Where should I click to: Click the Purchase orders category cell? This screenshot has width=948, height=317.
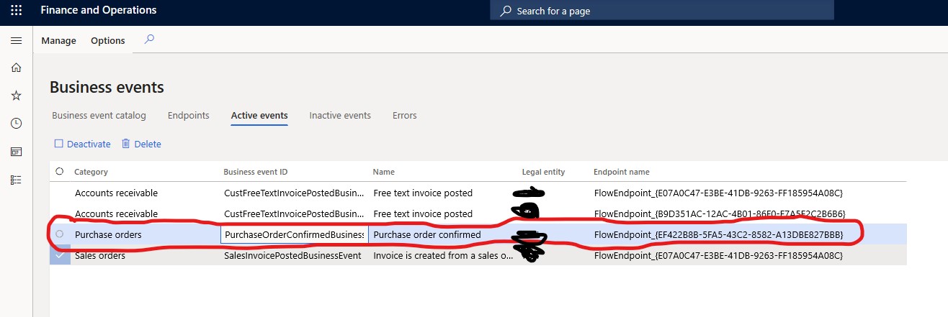pos(108,234)
